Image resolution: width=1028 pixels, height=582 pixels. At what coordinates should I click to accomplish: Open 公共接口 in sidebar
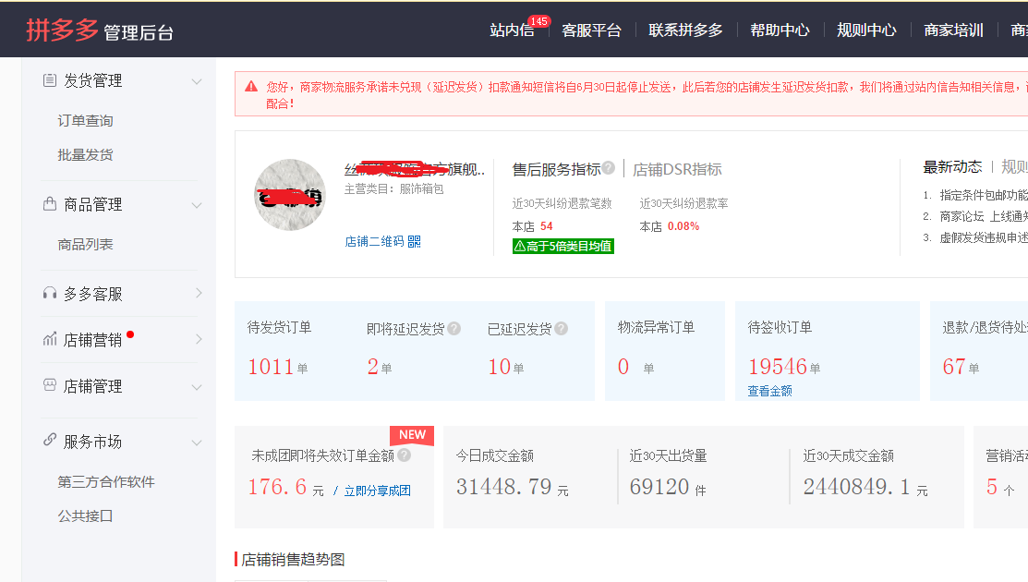(85, 515)
